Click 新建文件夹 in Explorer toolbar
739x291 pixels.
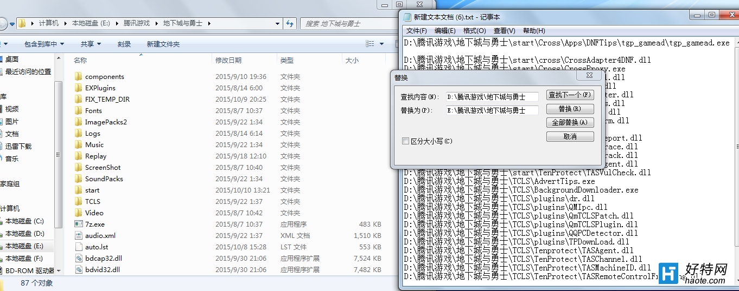tap(163, 44)
